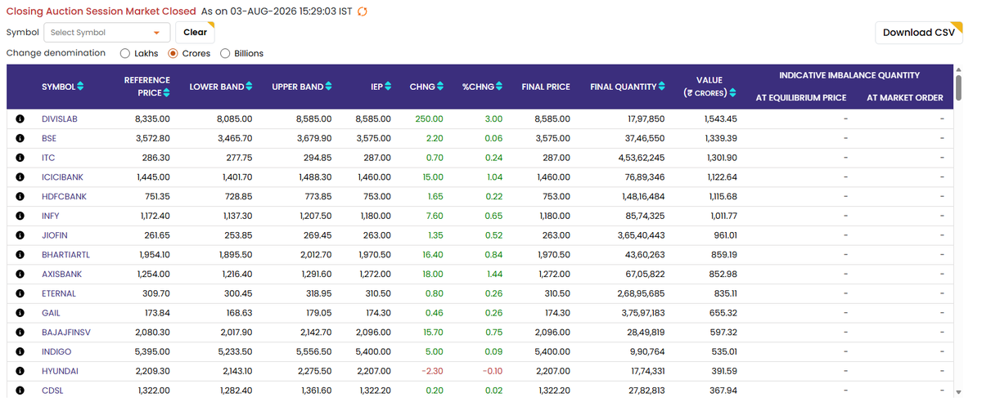Sort by FINAL QUANTITY column arrows
Image resolution: width=982 pixels, height=411 pixels.
point(662,87)
